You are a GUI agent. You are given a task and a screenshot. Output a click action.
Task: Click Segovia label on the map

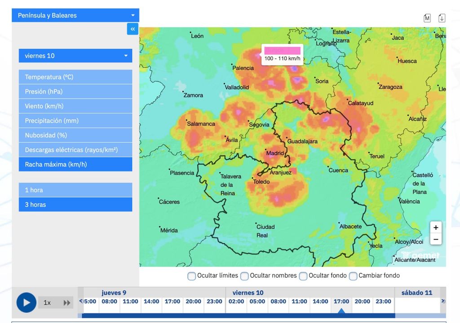tap(259, 125)
